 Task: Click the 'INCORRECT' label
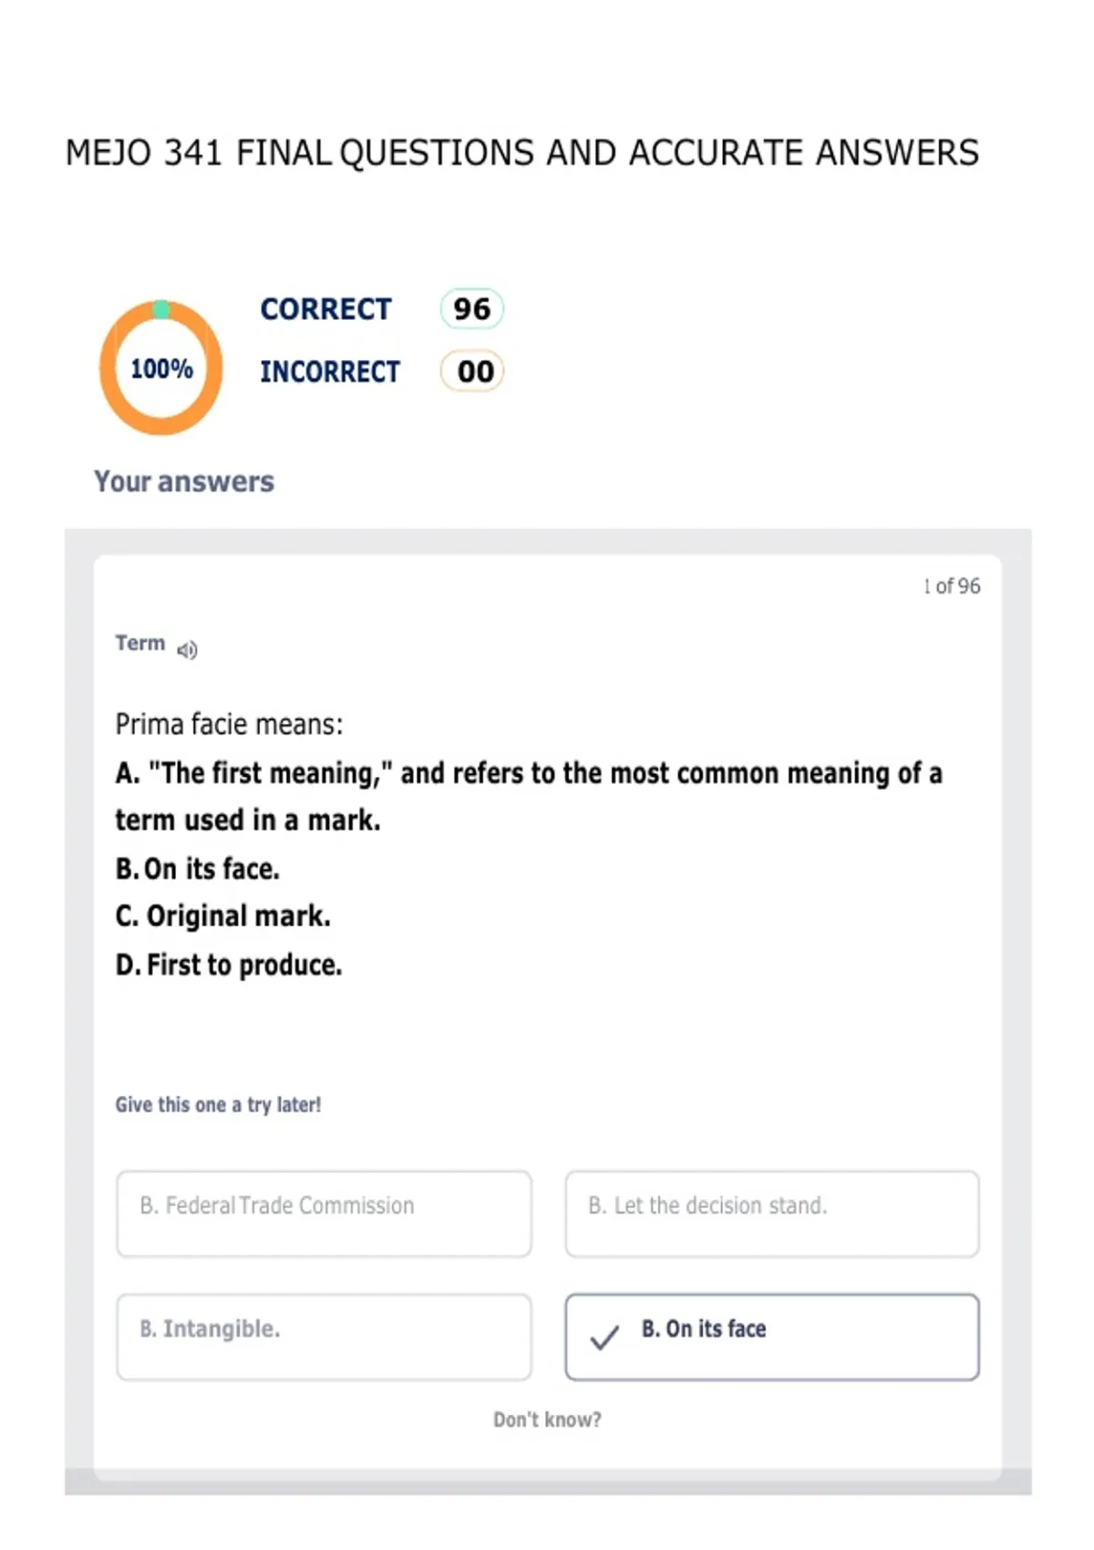[330, 372]
